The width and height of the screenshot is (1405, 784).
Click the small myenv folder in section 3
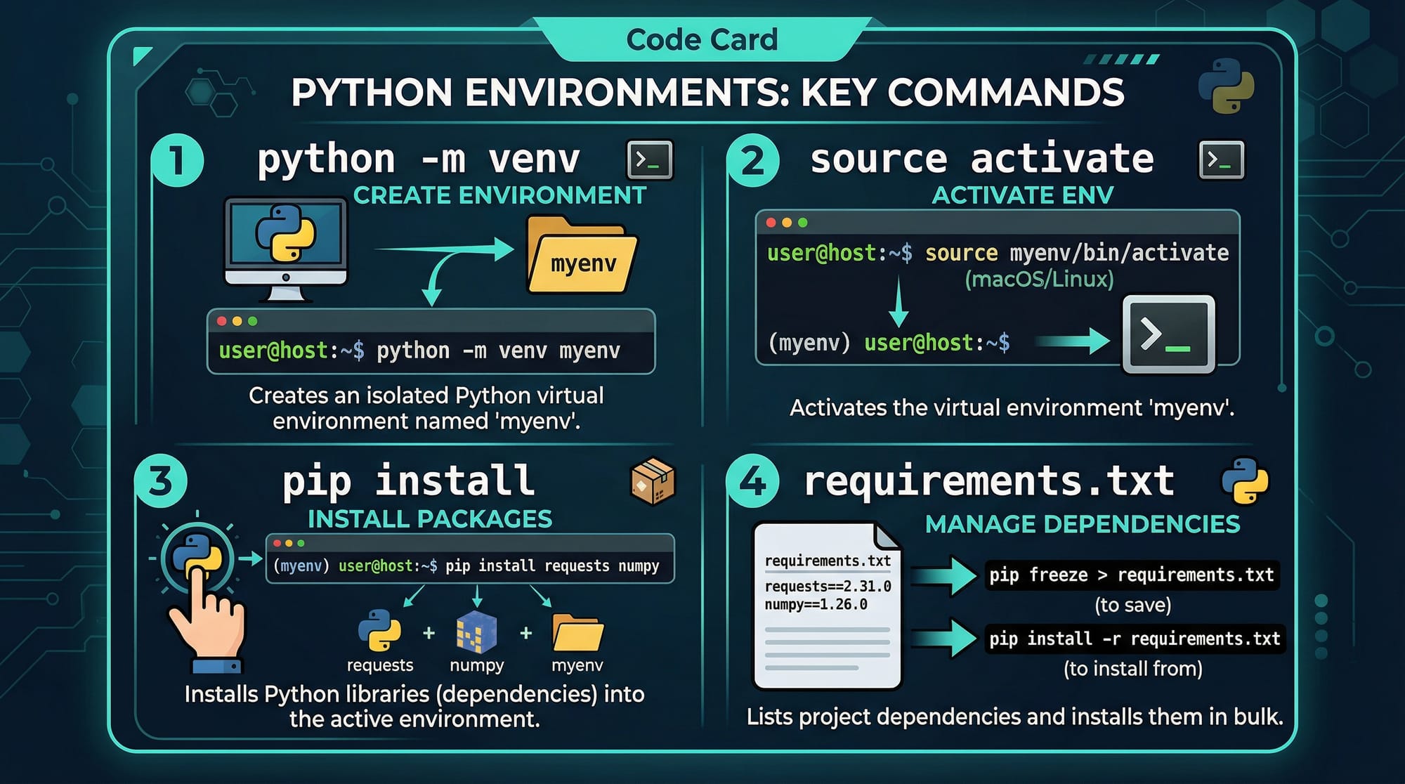coord(577,632)
